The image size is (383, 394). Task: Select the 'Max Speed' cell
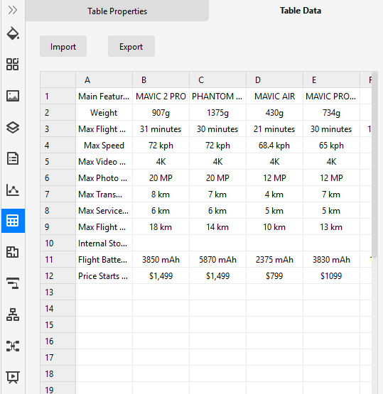104,146
